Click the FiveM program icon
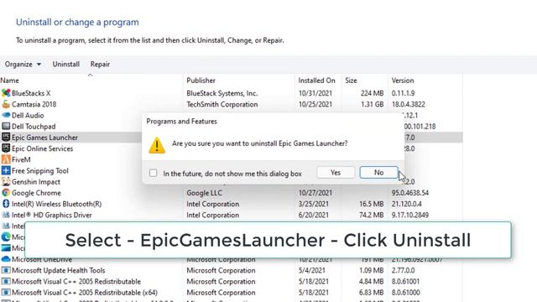 tap(6, 159)
